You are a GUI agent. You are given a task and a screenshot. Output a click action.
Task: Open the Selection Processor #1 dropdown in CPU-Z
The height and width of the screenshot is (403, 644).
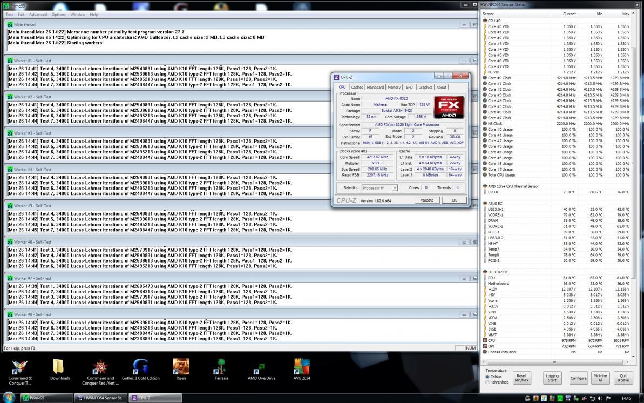(x=379, y=188)
